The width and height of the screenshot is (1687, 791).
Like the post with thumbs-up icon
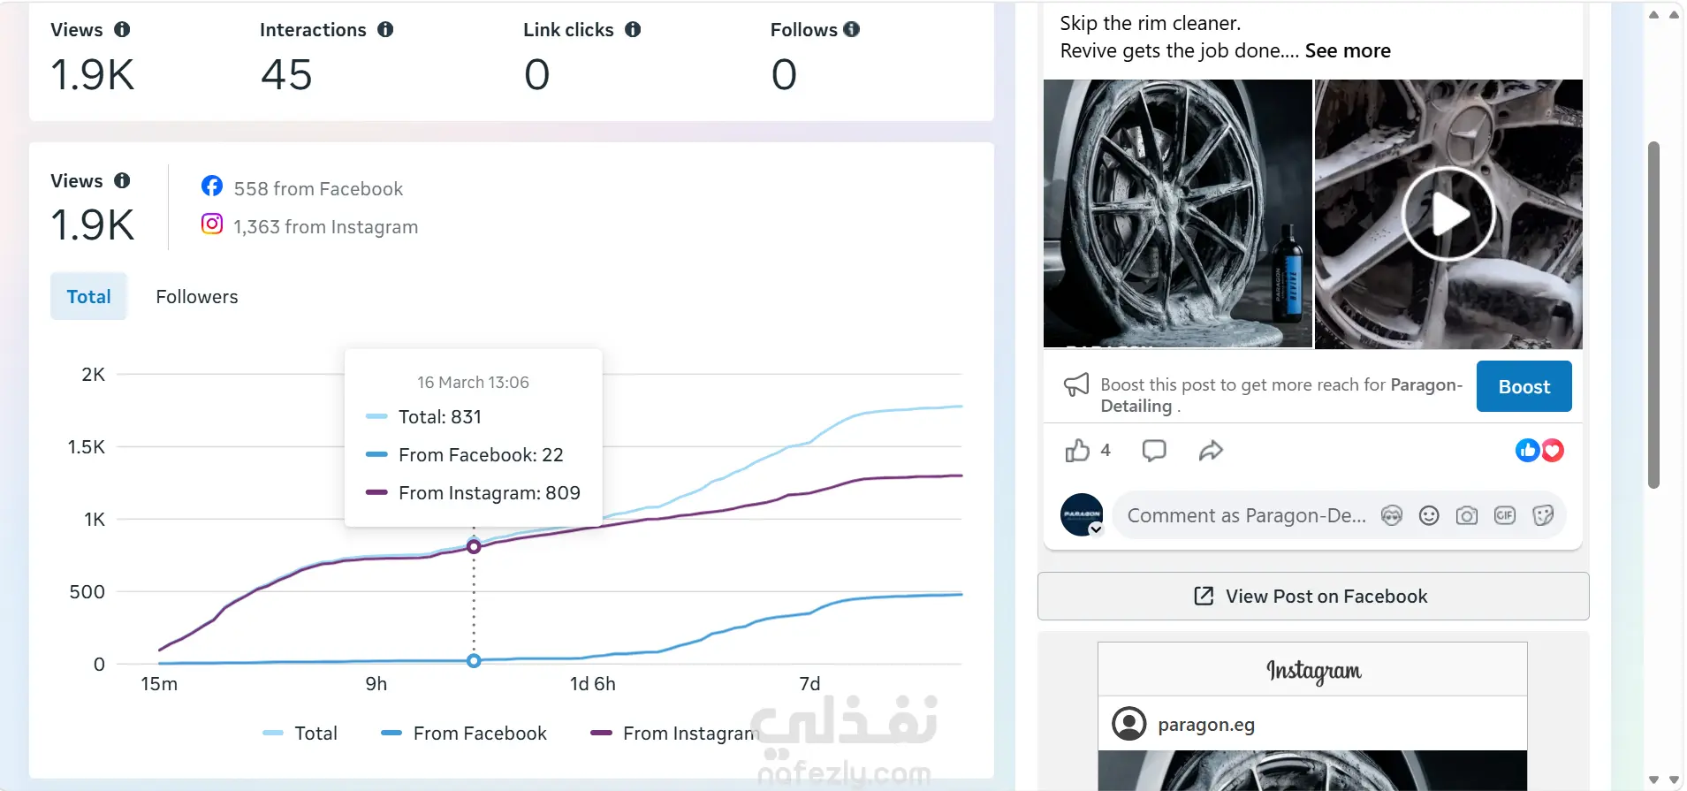tap(1077, 451)
